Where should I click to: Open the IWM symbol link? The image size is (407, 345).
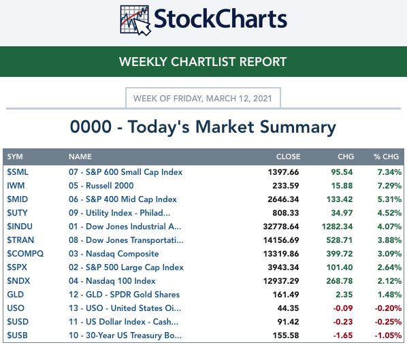click(x=16, y=186)
